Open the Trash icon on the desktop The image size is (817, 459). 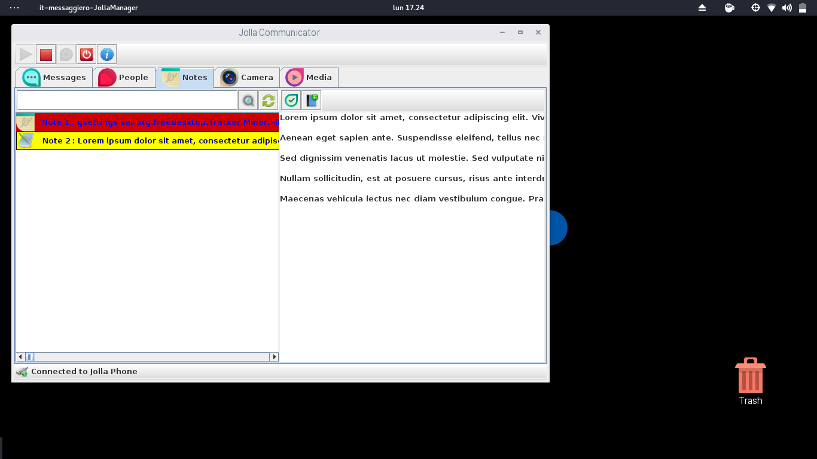751,382
